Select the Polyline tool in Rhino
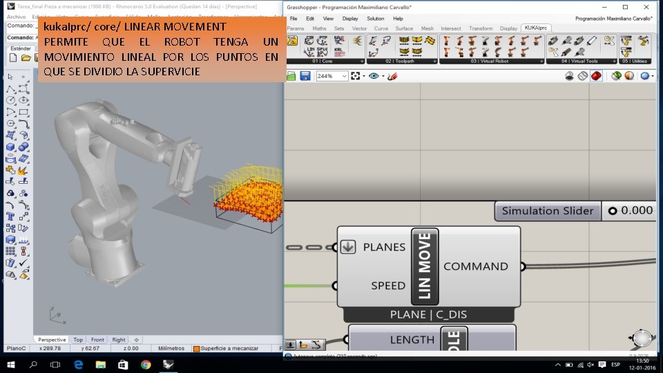This screenshot has height=373, width=663. coord(10,89)
